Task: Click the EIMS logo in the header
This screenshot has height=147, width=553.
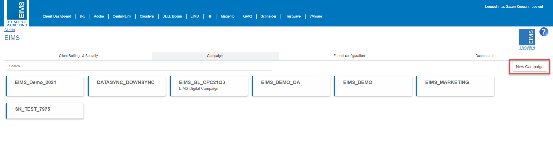Action: 17,13
